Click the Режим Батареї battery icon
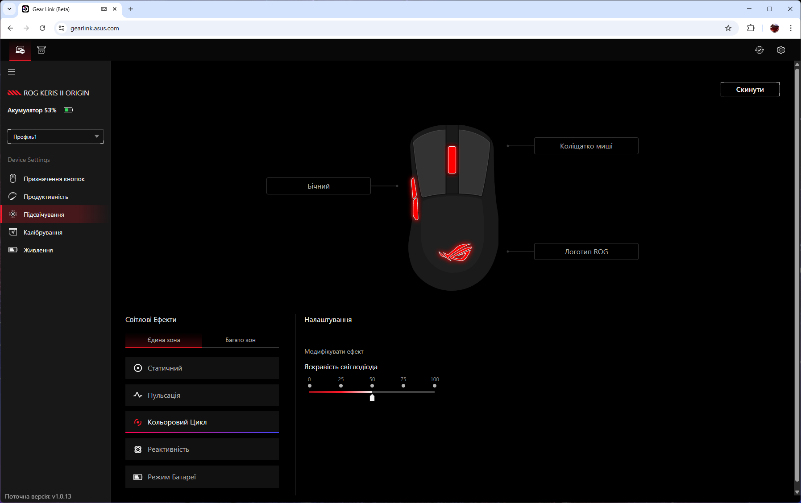Image resolution: width=801 pixels, height=503 pixels. 138,477
